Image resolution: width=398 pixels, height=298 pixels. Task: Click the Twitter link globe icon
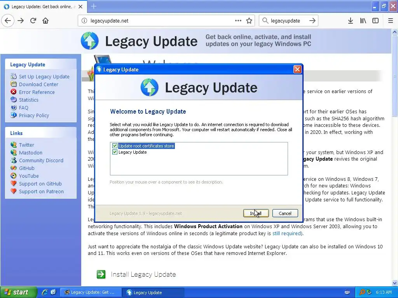point(14,145)
